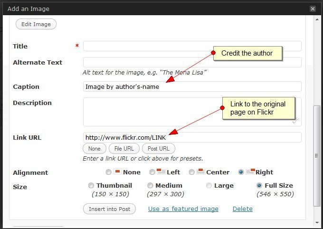Click the None alignment icon
Screen dimensions: 323x229
tap(117, 172)
